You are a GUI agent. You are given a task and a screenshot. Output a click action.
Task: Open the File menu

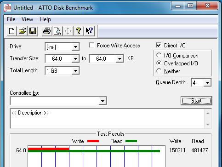click(x=11, y=19)
